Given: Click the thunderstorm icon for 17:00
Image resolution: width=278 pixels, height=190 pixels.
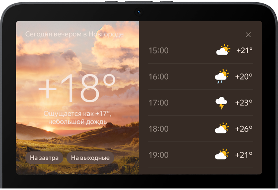Looking at the screenshot, I should [221, 103].
